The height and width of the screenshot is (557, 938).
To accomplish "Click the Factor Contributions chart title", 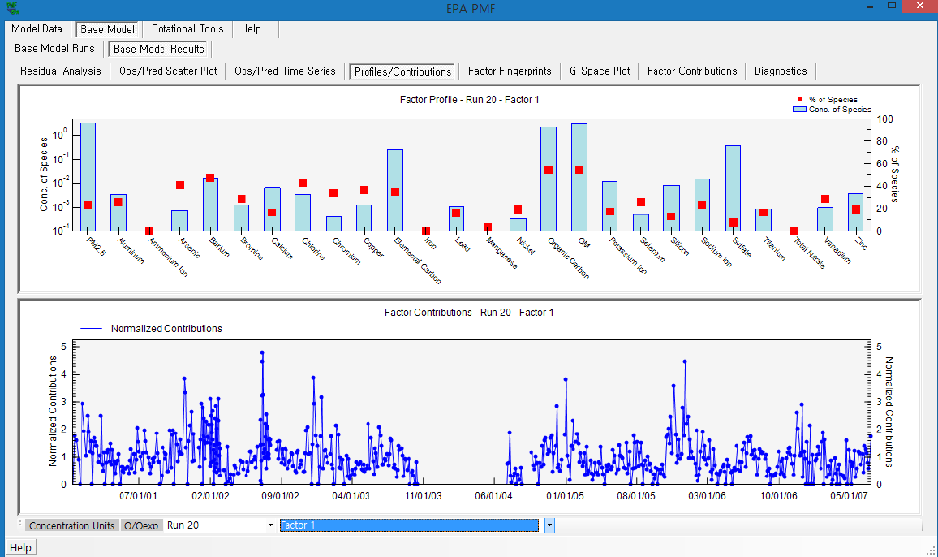I will tap(469, 312).
